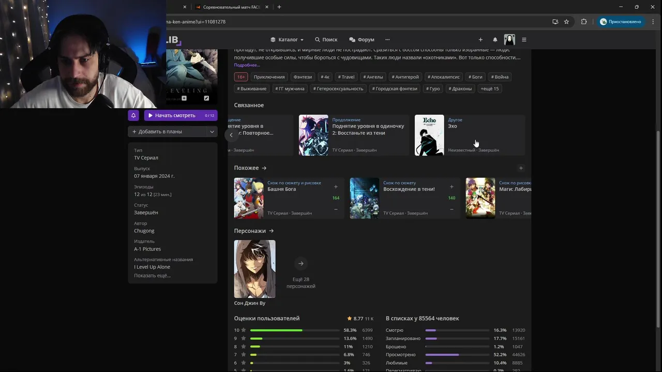Click Добавить в планы button

point(167,132)
